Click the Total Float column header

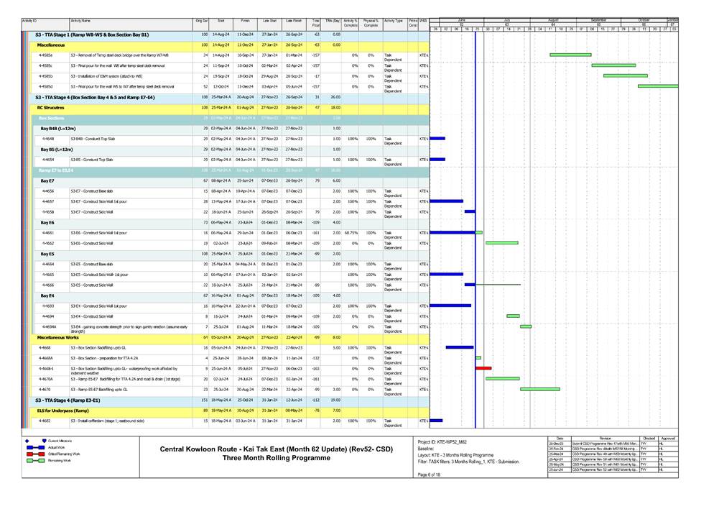point(316,24)
